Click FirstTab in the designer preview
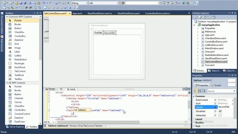 pyautogui.click(x=98, y=33)
